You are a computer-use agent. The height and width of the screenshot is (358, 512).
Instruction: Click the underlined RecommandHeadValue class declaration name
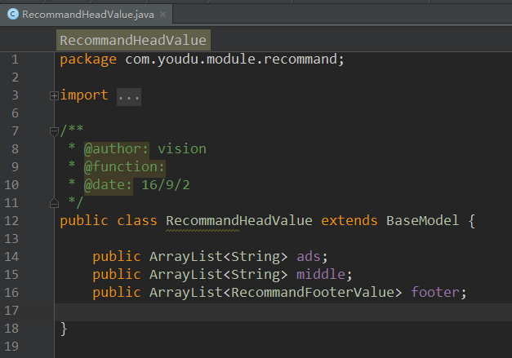click(x=238, y=220)
